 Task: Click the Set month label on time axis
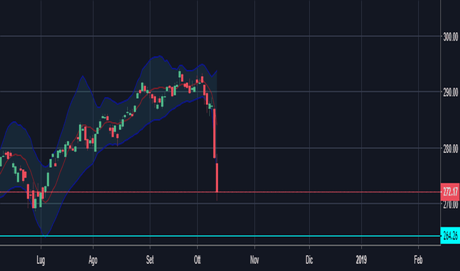(150, 260)
